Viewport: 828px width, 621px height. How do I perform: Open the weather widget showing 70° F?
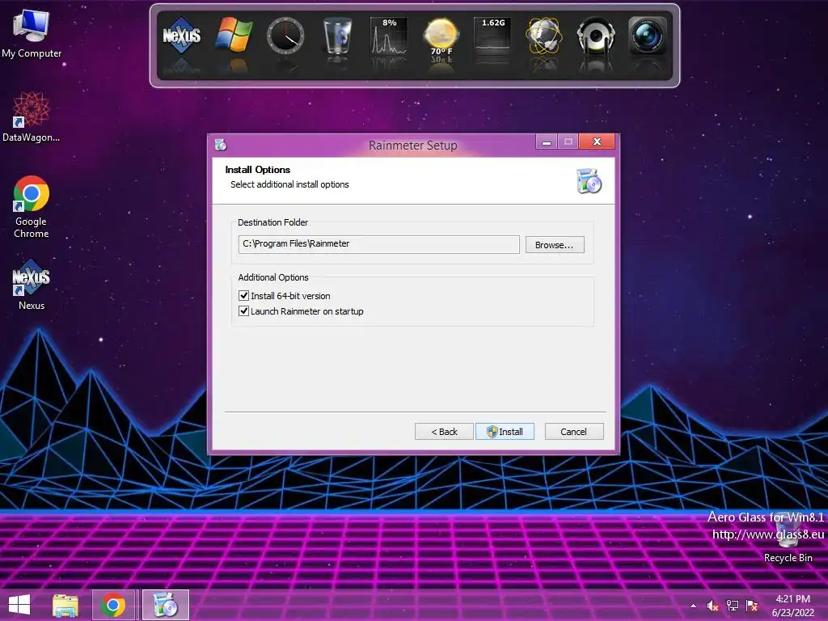(x=441, y=36)
